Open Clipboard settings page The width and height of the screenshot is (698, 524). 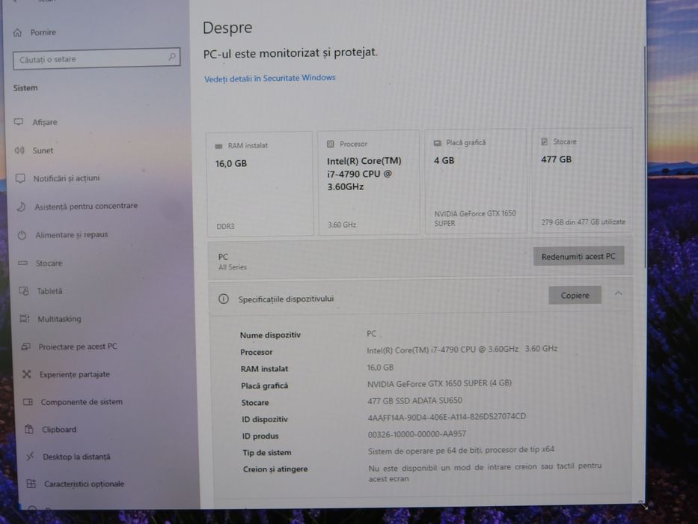[59, 430]
